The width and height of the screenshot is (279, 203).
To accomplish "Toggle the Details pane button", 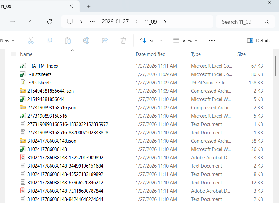I will 258,40.
